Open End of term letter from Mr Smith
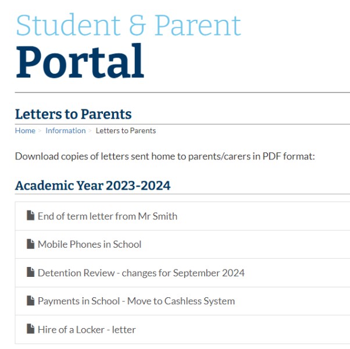Screen dimensions: 350x349 click(x=108, y=216)
